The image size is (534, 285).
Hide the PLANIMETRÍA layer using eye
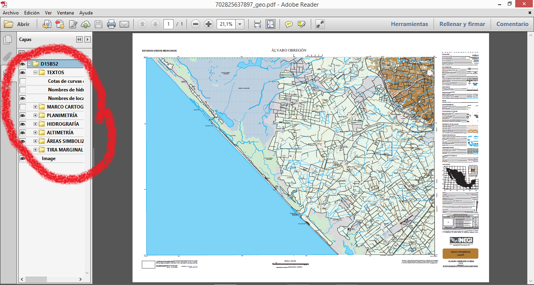coord(23,116)
